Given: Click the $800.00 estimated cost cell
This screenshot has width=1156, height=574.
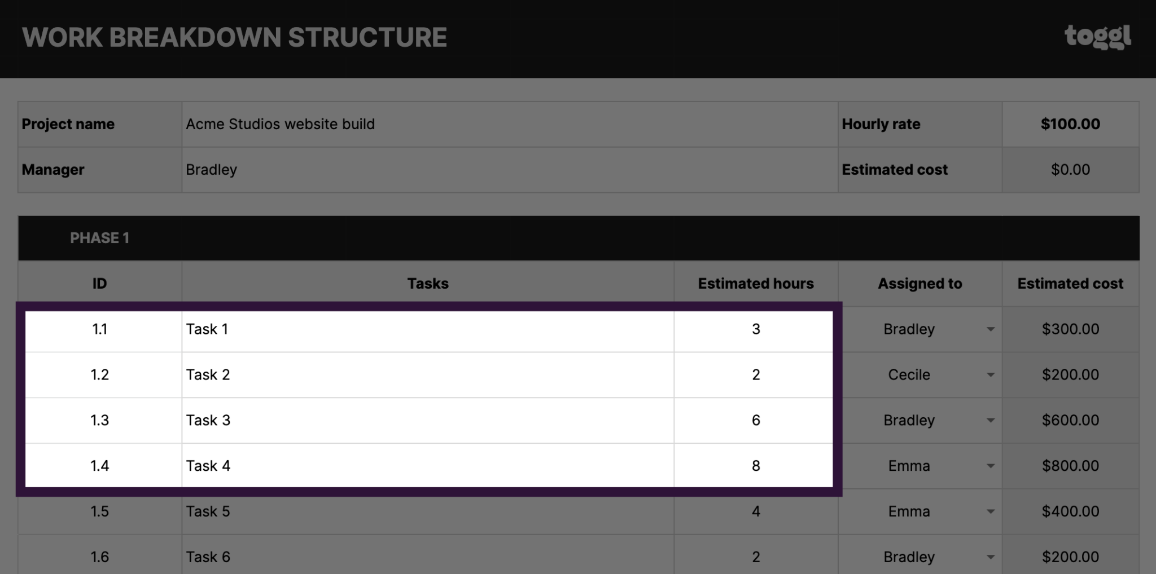Looking at the screenshot, I should coord(1070,466).
